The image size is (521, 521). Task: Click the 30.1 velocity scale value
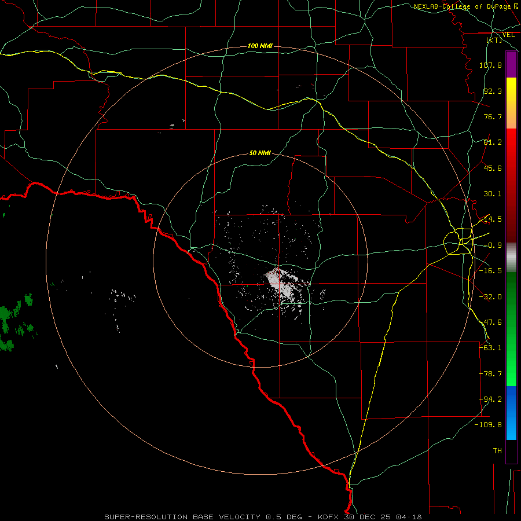493,194
